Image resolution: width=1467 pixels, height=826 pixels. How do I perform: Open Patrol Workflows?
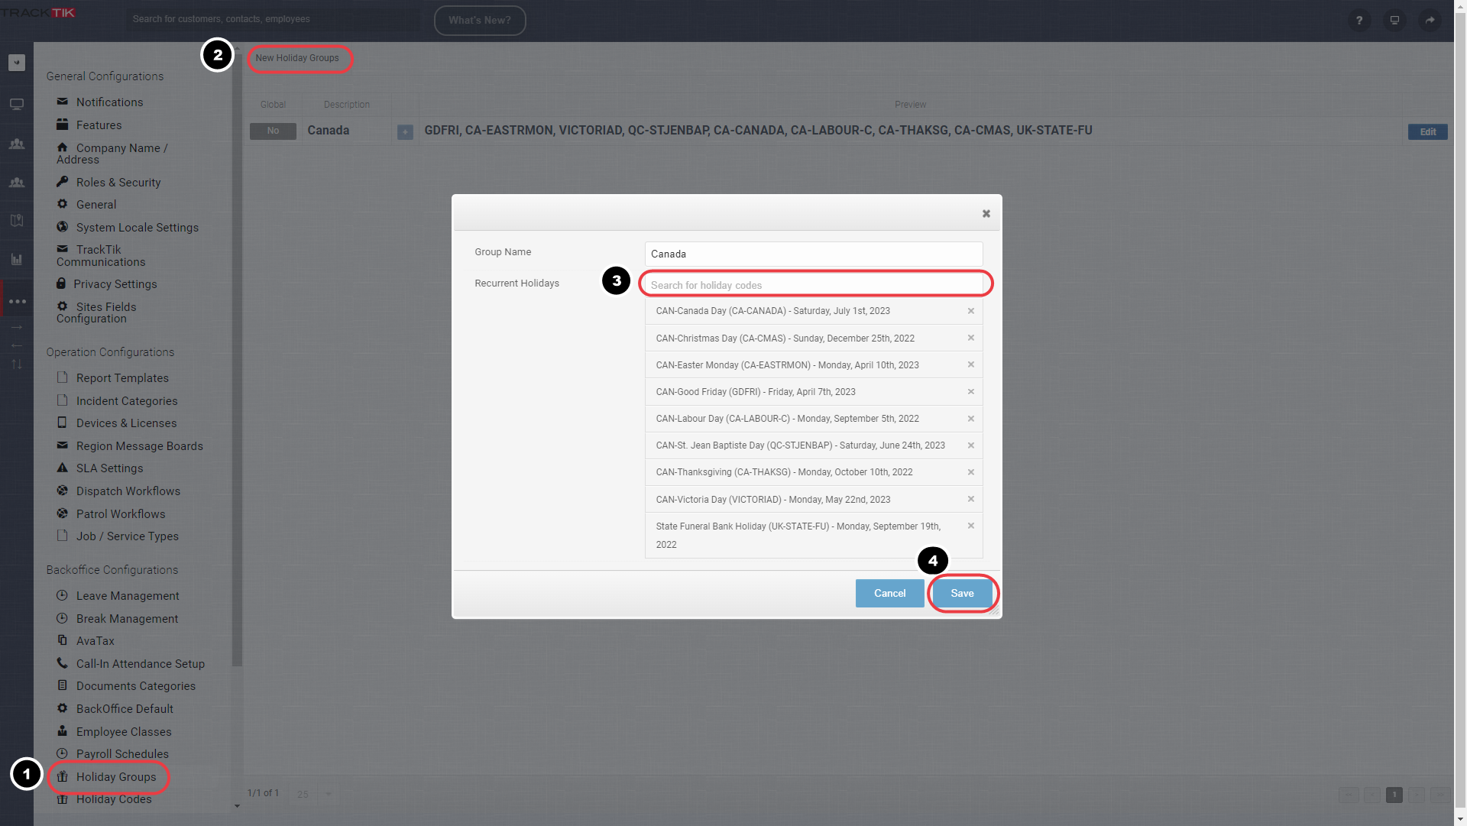(120, 514)
